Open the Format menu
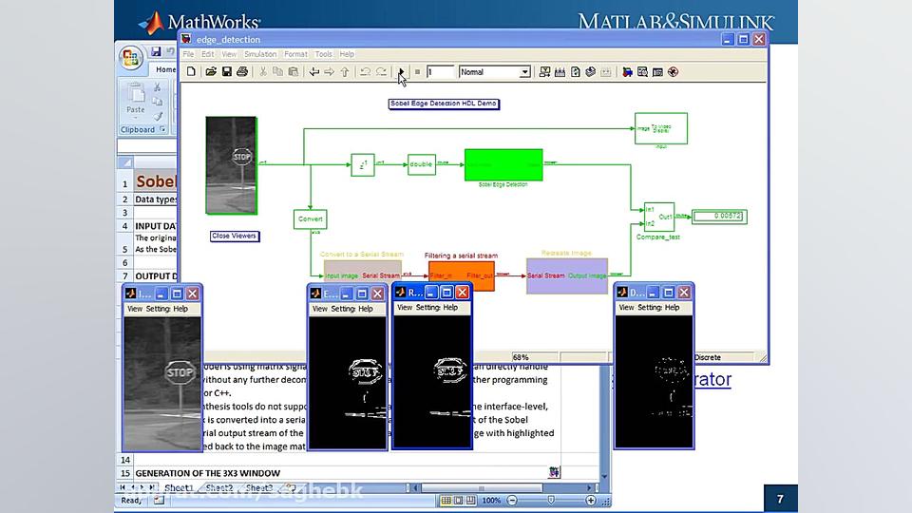Screen dimensions: 912x513 (x=295, y=54)
